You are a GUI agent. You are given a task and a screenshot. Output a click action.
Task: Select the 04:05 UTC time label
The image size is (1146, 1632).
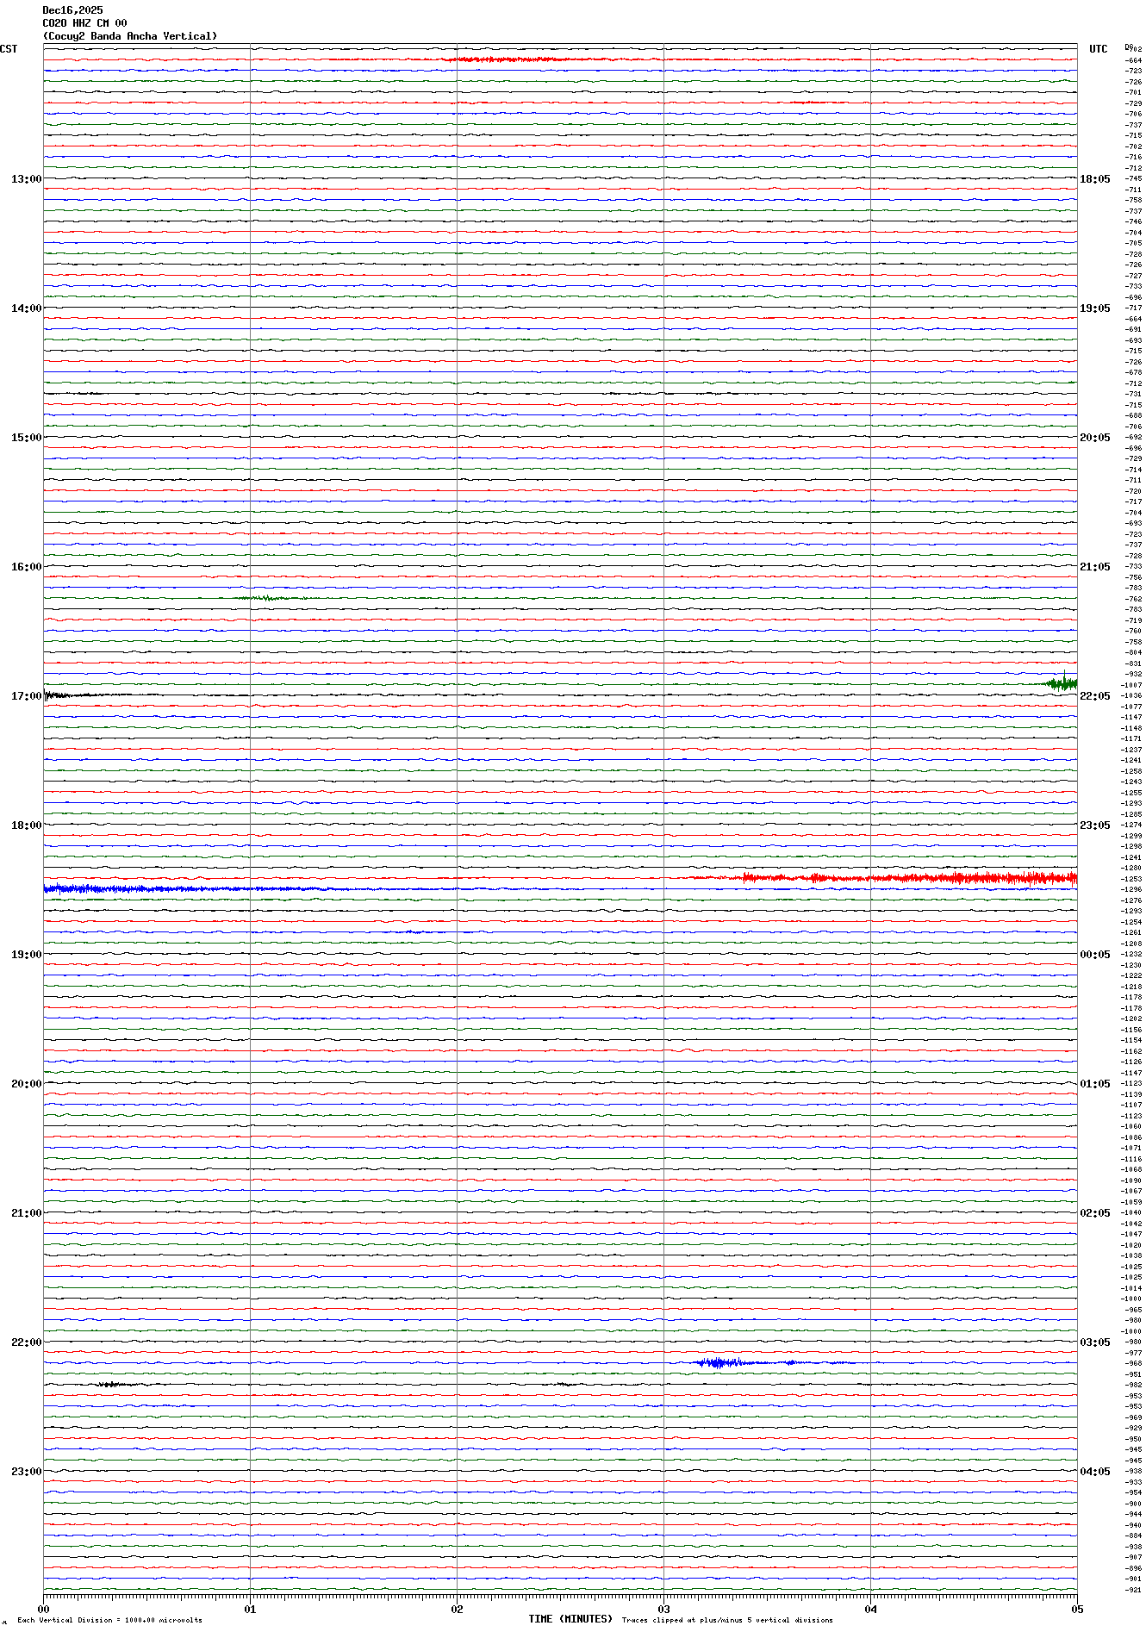pyautogui.click(x=1094, y=1472)
